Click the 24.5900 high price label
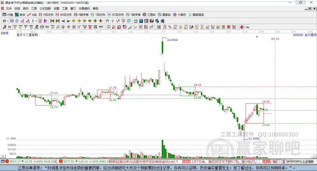The image size is (317, 171). pos(172,40)
